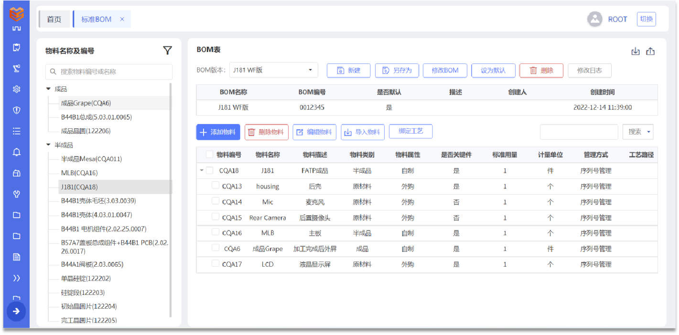Switch to the 标准BOM tab
This screenshot has width=679, height=335.
pos(96,19)
